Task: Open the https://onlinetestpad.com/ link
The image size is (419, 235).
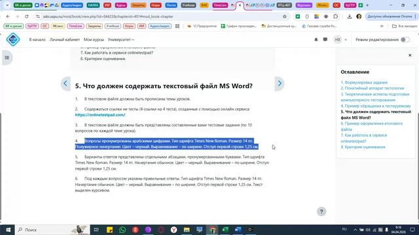Action: 100,115
